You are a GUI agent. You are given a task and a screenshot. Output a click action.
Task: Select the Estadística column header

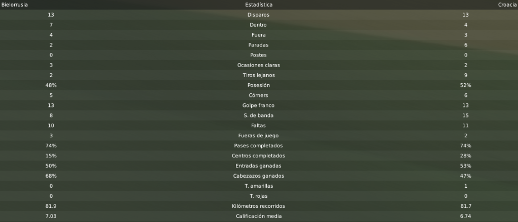[x=259, y=5]
